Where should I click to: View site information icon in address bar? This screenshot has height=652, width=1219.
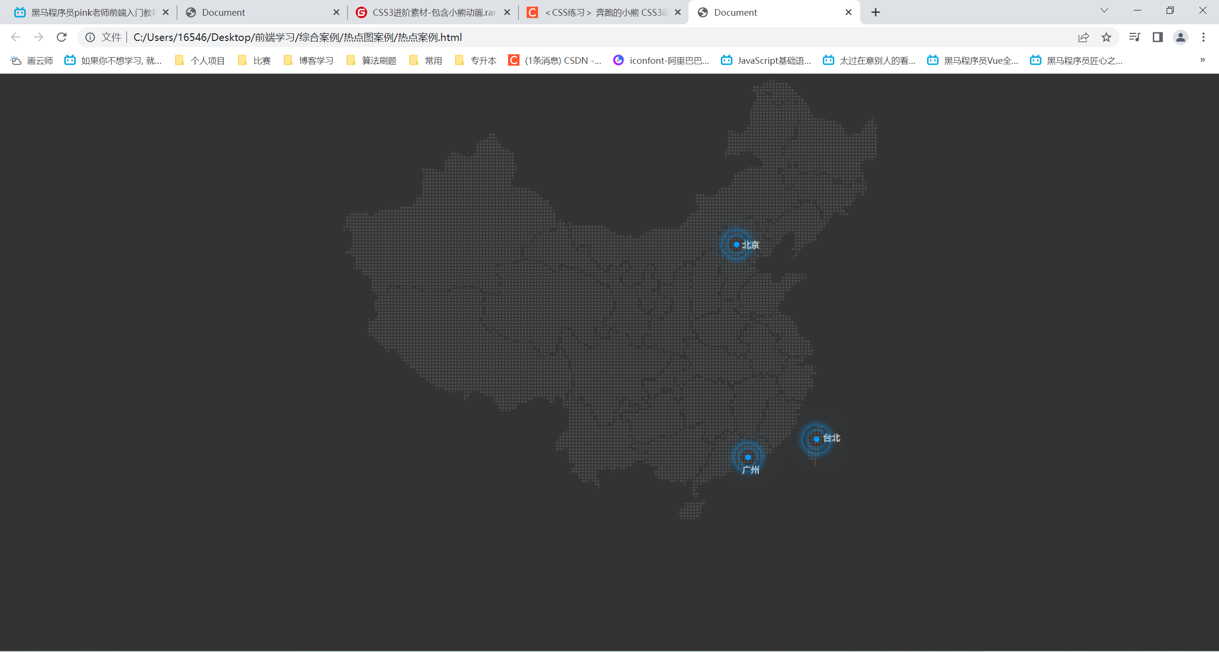90,37
